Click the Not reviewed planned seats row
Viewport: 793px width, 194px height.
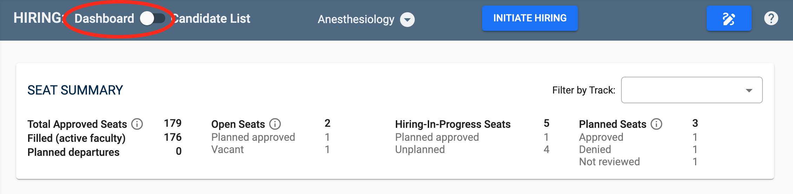pyautogui.click(x=638, y=162)
